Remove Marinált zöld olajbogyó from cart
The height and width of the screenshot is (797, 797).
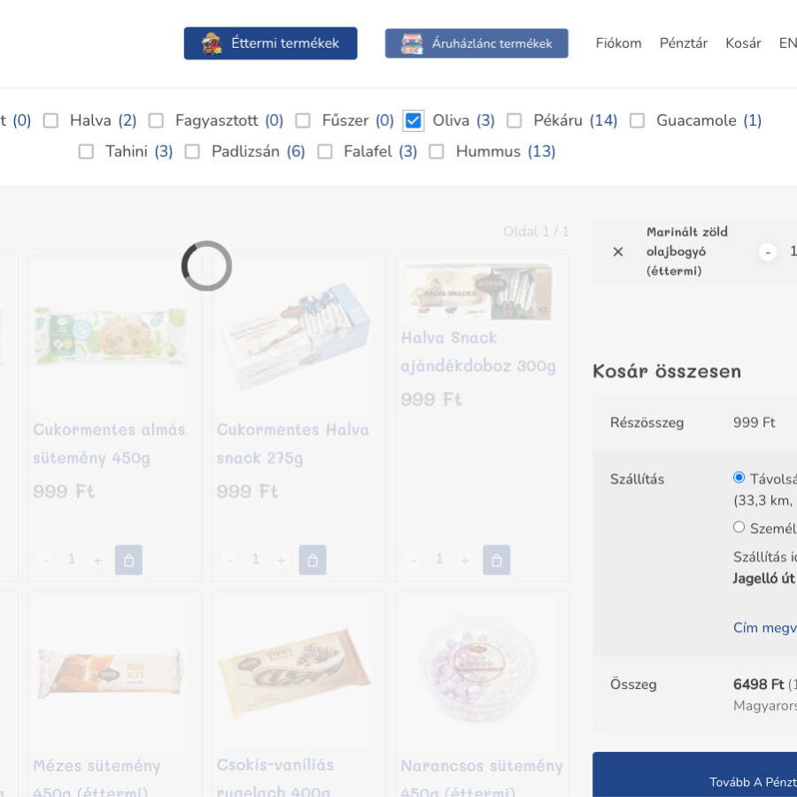tap(618, 251)
